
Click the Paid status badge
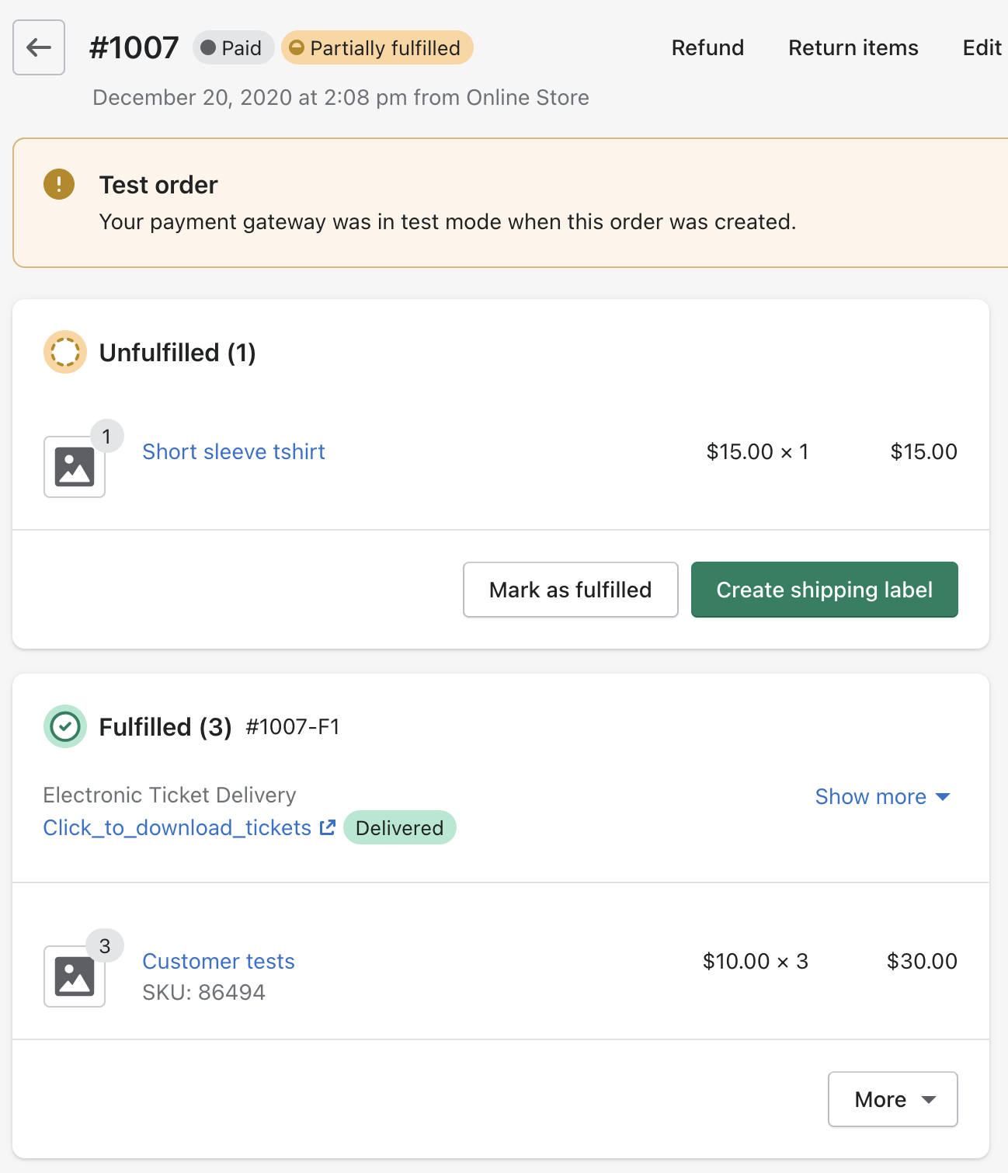233,48
